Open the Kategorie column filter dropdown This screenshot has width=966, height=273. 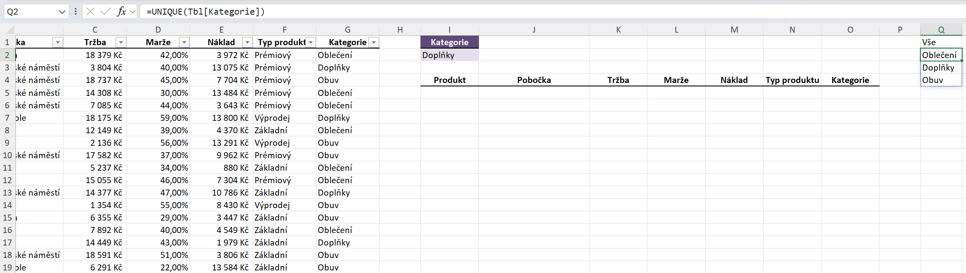point(374,42)
